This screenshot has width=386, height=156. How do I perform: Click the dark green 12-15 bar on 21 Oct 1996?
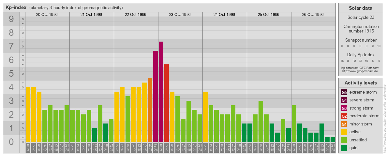click(95, 135)
